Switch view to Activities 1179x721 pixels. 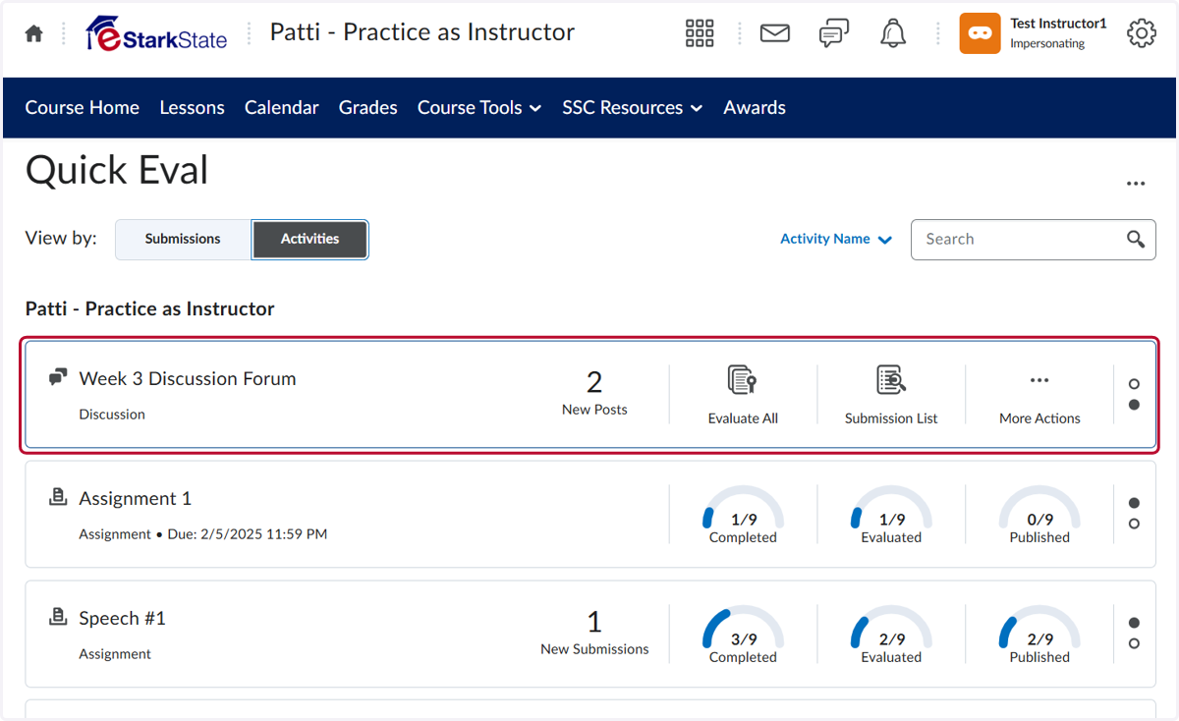pyautogui.click(x=309, y=239)
